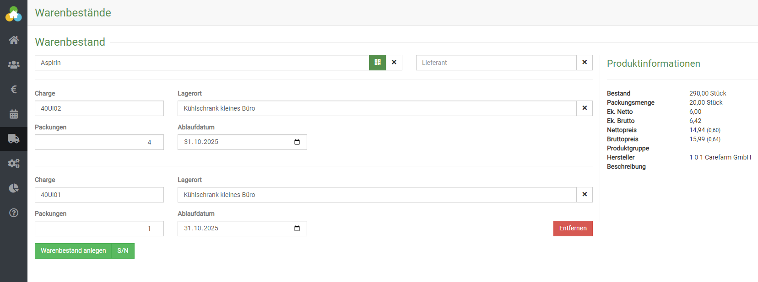Viewport: 758px width, 282px height.
Task: Select the delivery truck inventory icon
Action: click(x=14, y=139)
